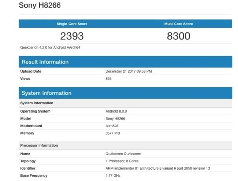Click the sdm845 motherboard value
Image resolution: width=238 pixels, height=181 pixels.
(112, 126)
